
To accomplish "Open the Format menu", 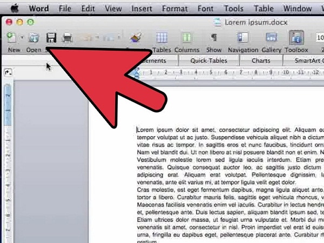I will pyautogui.click(x=175, y=9).
